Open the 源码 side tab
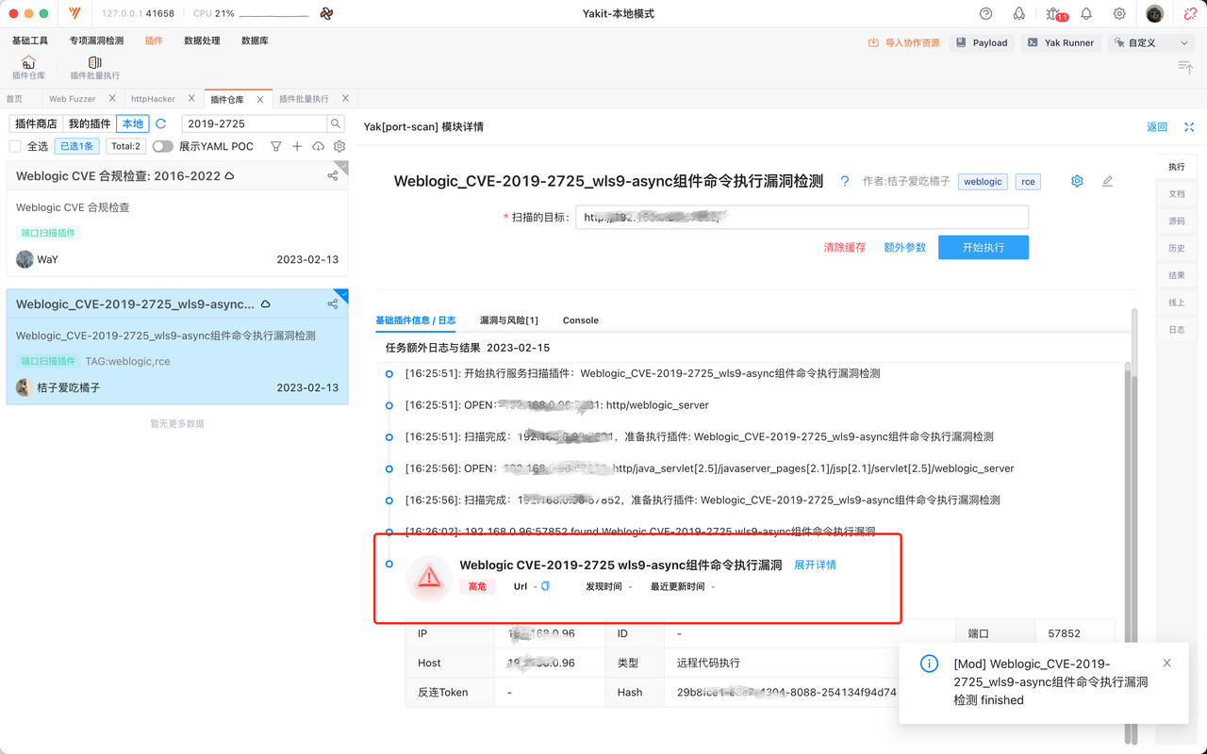The image size is (1207, 754). pos(1177,221)
